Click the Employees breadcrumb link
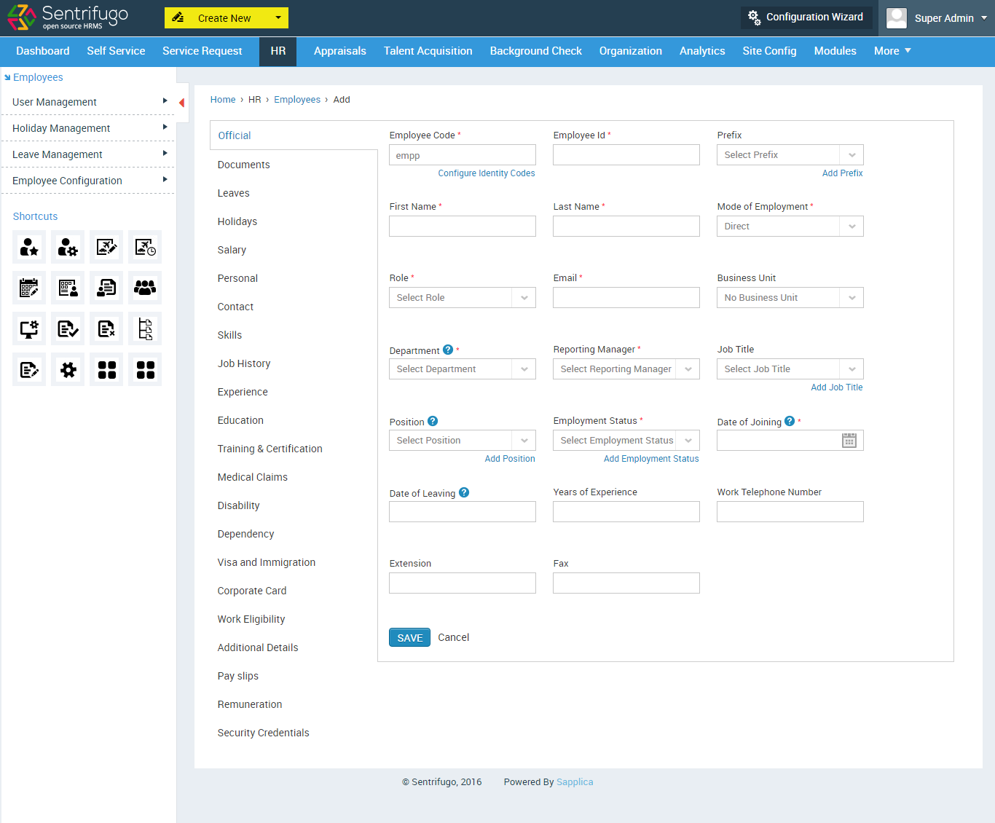The width and height of the screenshot is (995, 823). pyautogui.click(x=297, y=100)
